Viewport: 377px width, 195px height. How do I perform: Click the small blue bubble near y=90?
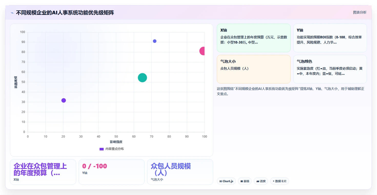click(x=155, y=41)
